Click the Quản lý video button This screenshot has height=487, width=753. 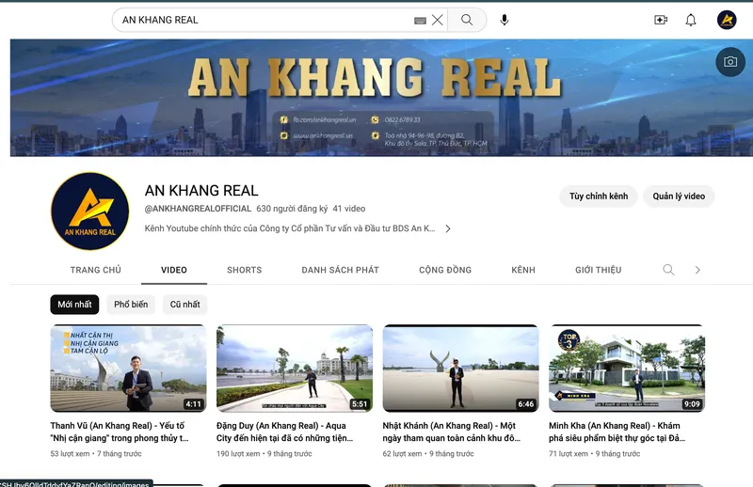click(679, 196)
